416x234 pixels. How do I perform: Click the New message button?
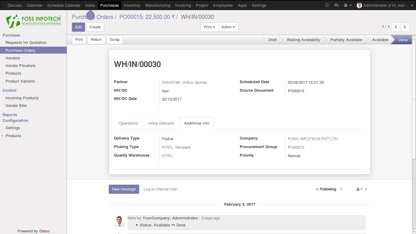tap(124, 189)
